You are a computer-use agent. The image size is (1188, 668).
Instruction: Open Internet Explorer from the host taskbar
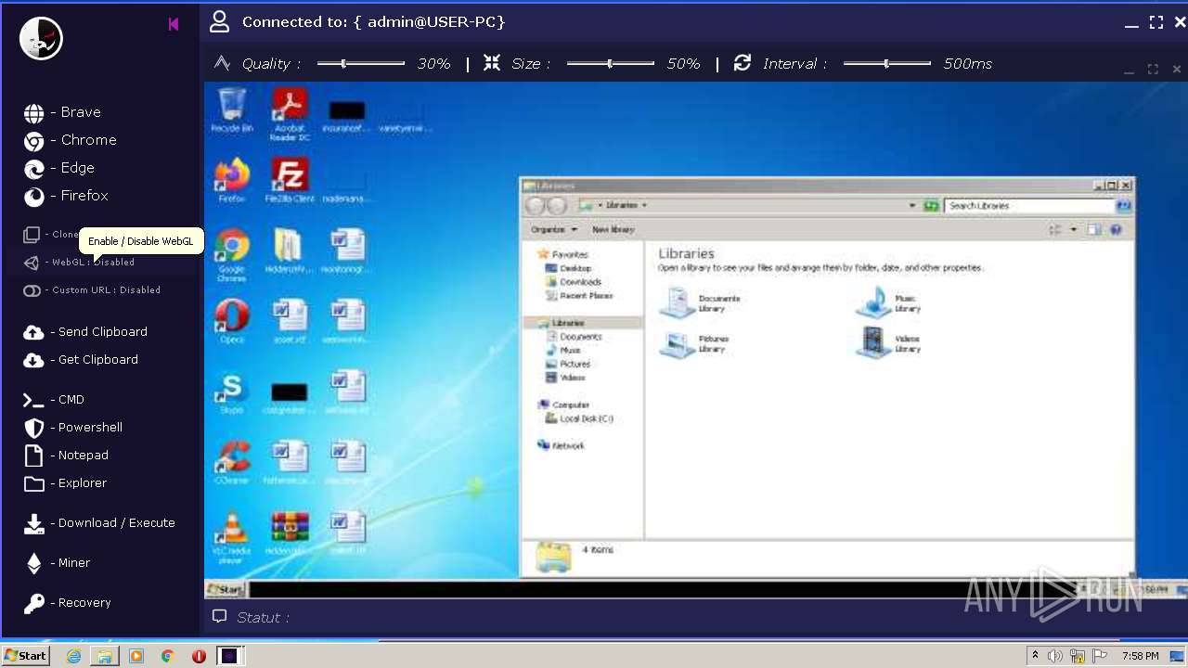pos(73,656)
